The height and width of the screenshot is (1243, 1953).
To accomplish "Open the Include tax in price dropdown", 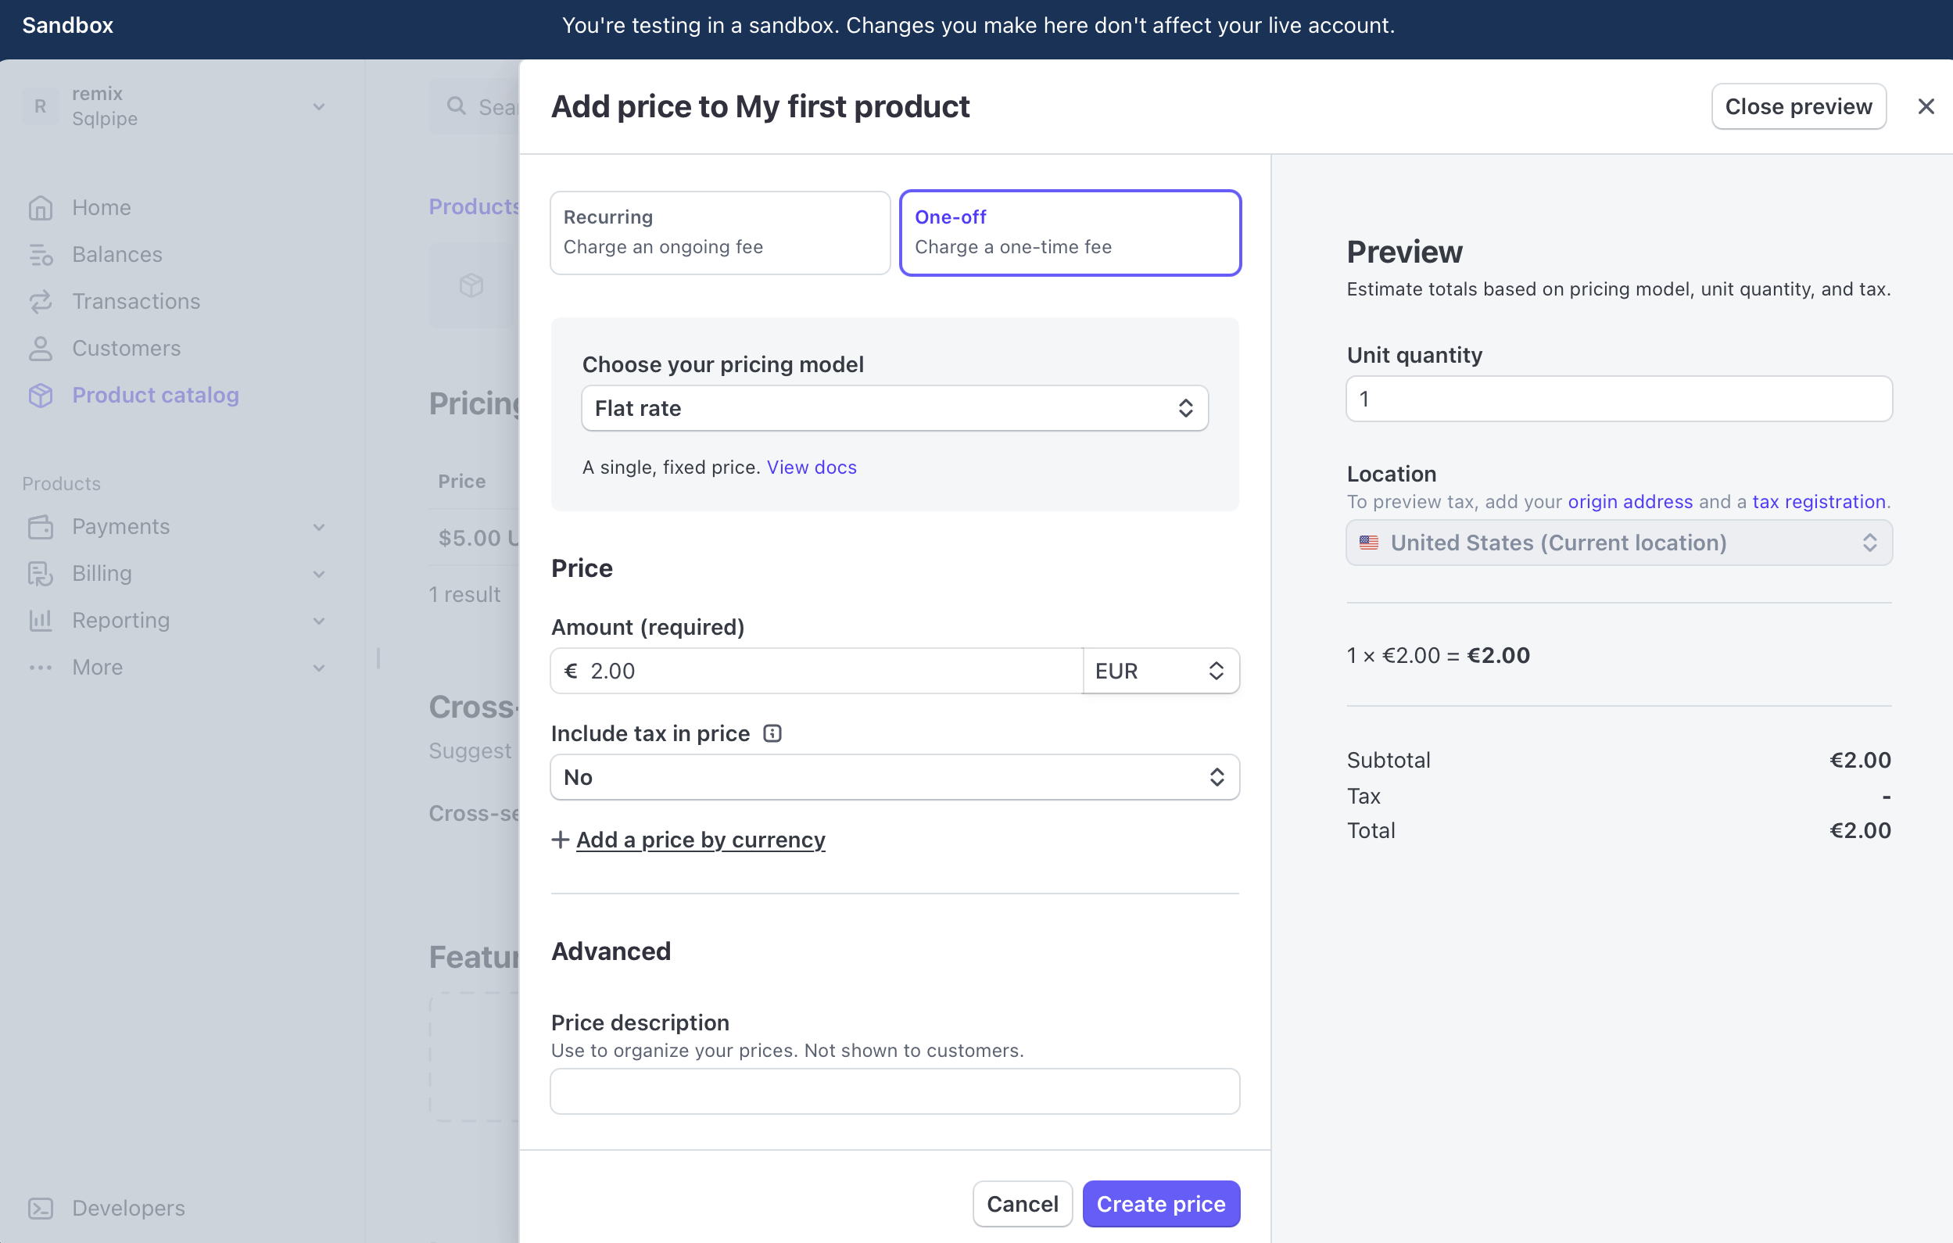I will [x=894, y=778].
